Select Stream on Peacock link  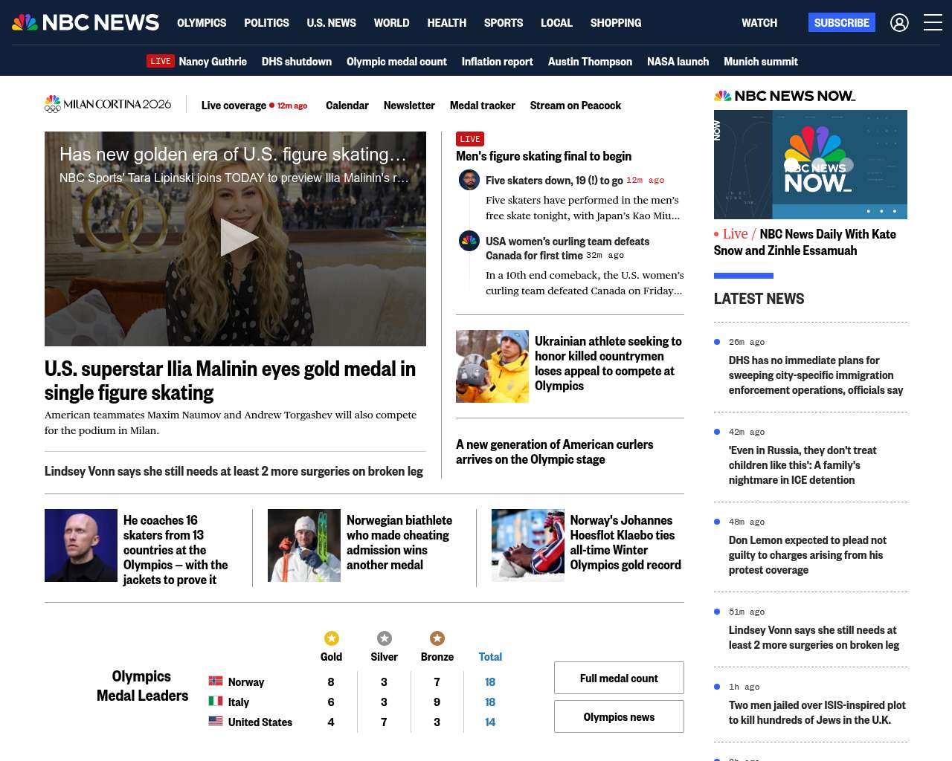pyautogui.click(x=576, y=106)
